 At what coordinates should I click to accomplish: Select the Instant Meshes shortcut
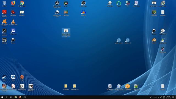pos(163,41)
